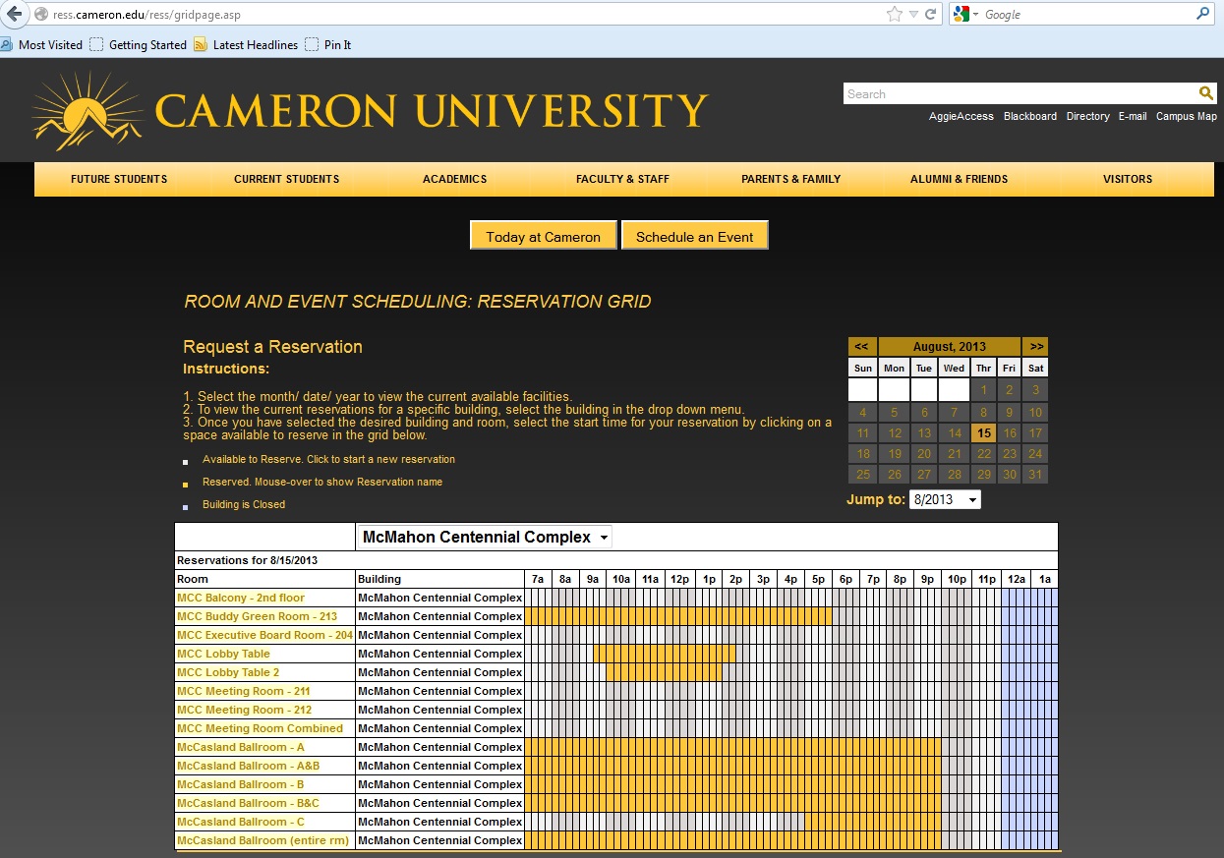The height and width of the screenshot is (858, 1224).
Task: Go to previous month with << button
Action: tap(861, 346)
